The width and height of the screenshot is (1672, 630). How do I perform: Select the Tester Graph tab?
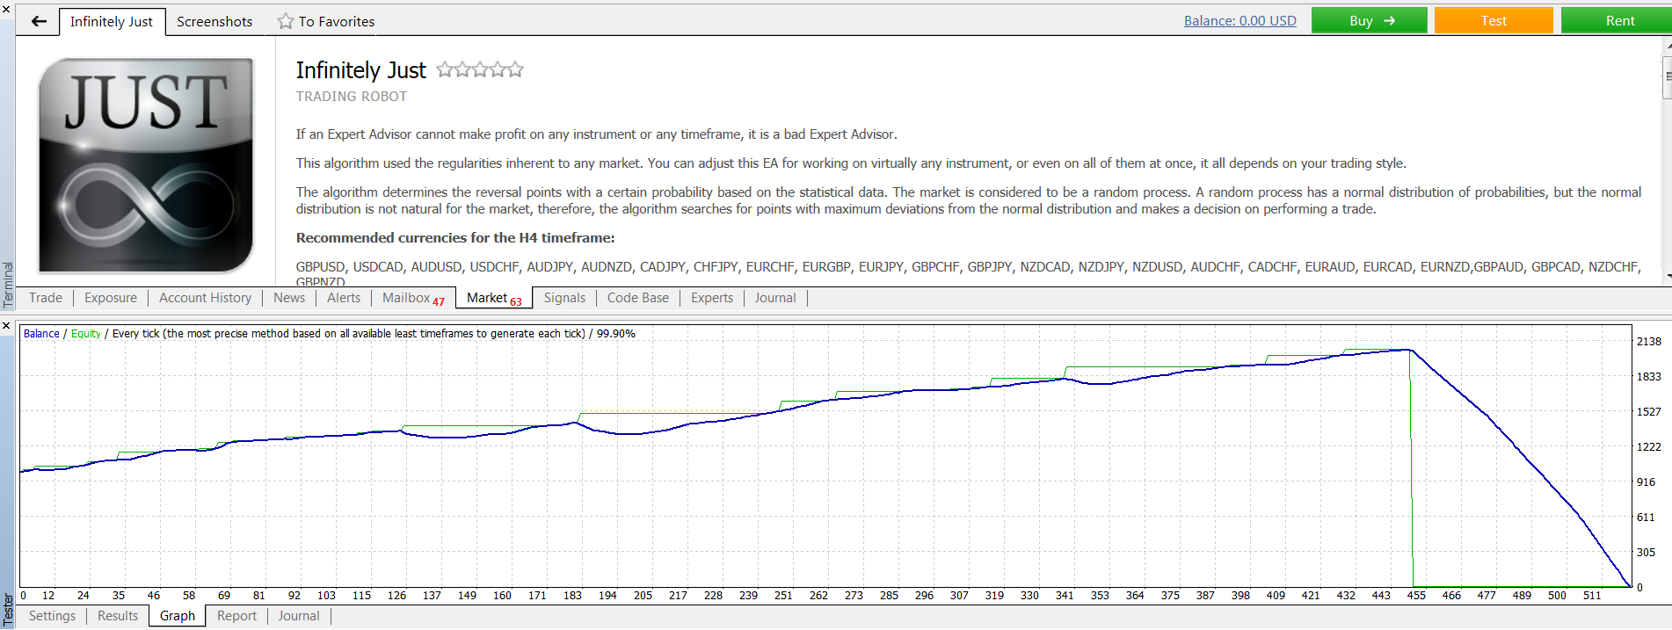pos(178,616)
